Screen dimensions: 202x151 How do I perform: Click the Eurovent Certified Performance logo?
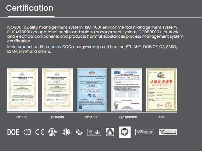pyautogui.click(x=168, y=132)
